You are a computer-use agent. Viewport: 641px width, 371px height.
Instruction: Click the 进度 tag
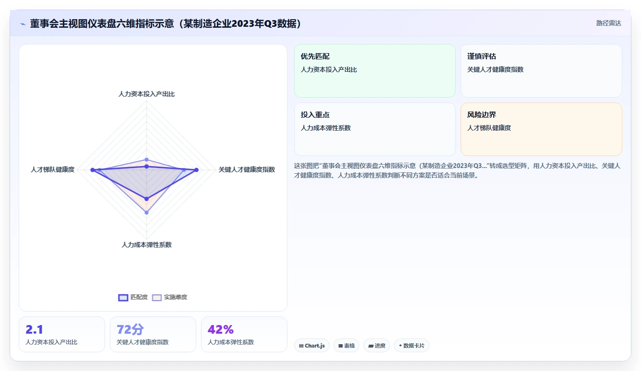(377, 346)
